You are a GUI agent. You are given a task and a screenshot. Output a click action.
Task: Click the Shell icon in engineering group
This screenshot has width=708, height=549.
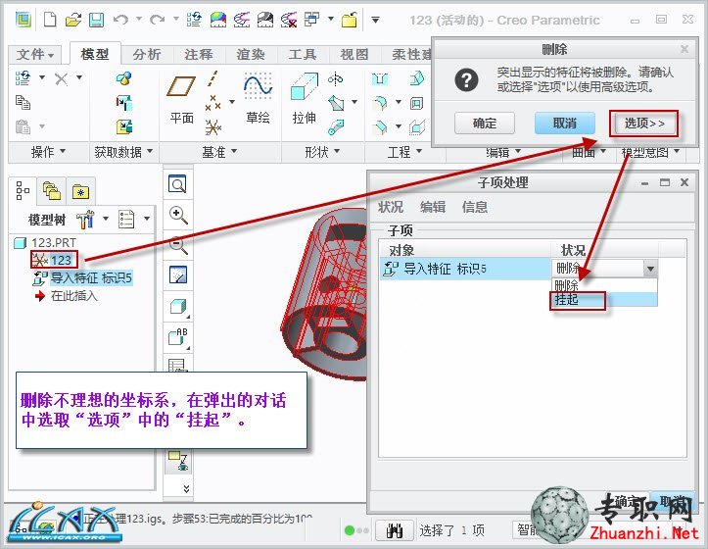click(416, 104)
